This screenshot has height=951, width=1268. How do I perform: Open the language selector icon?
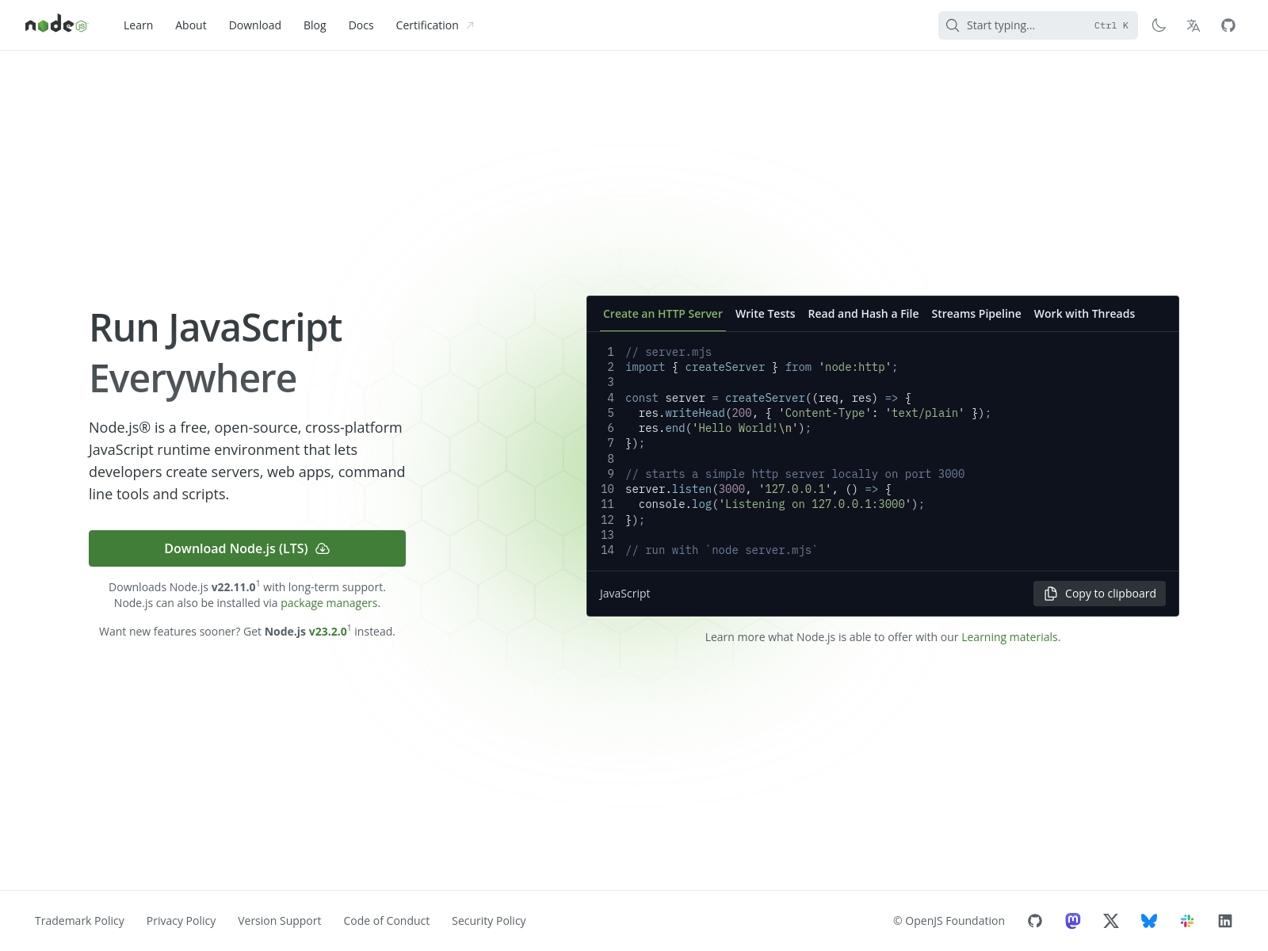(x=1194, y=25)
